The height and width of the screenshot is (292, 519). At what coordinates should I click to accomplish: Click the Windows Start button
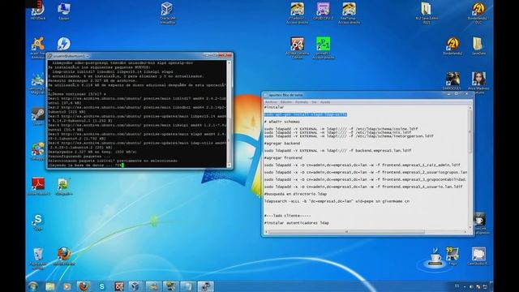click(32, 286)
